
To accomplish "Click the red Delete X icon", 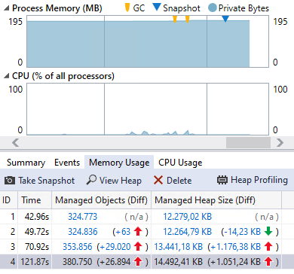I will (x=158, y=180).
